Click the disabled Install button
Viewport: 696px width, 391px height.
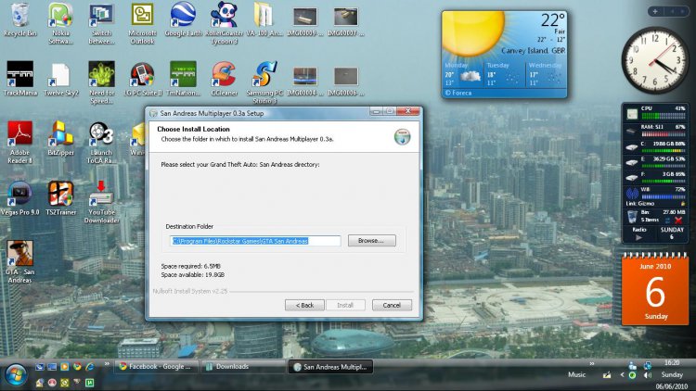[345, 305]
